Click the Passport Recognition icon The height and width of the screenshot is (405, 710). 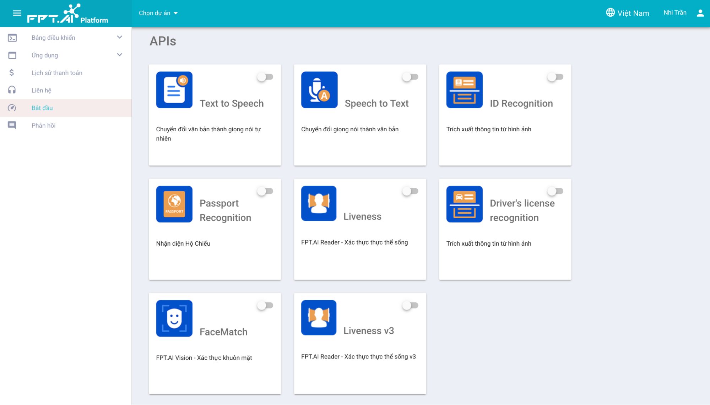tap(174, 204)
